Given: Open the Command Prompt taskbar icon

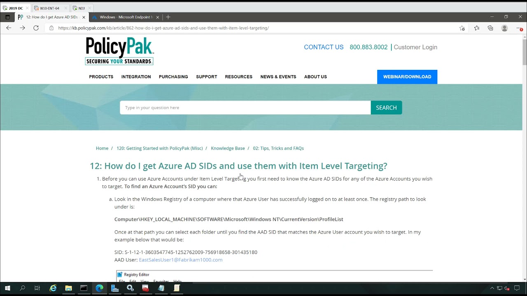Looking at the screenshot, I should point(84,289).
